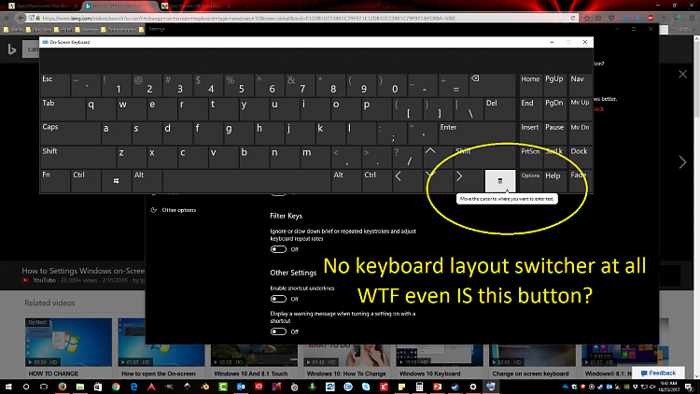Click the Options key on the on-screen keyboard
The image size is (700, 394).
click(530, 181)
